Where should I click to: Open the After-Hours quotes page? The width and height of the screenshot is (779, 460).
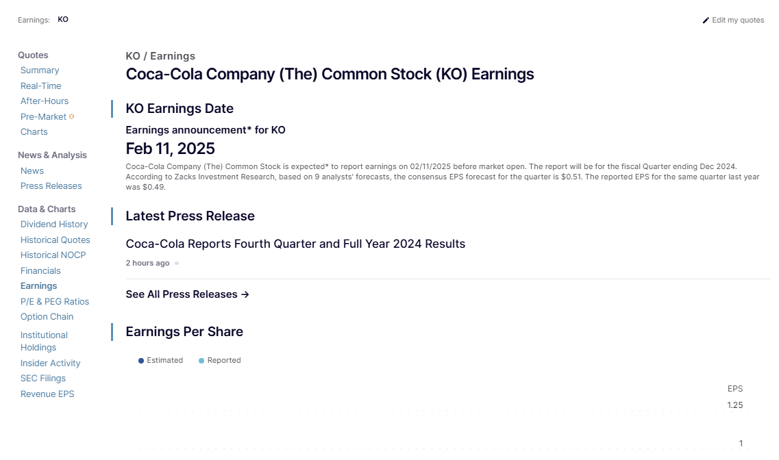[45, 101]
